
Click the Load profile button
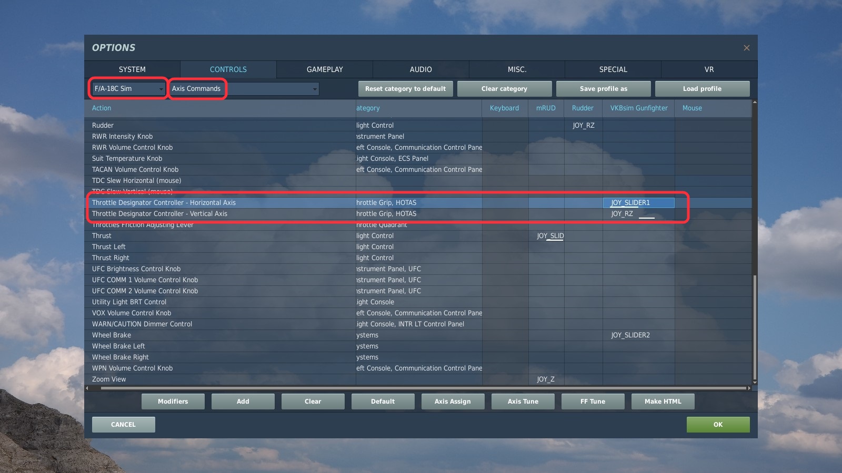(x=702, y=89)
